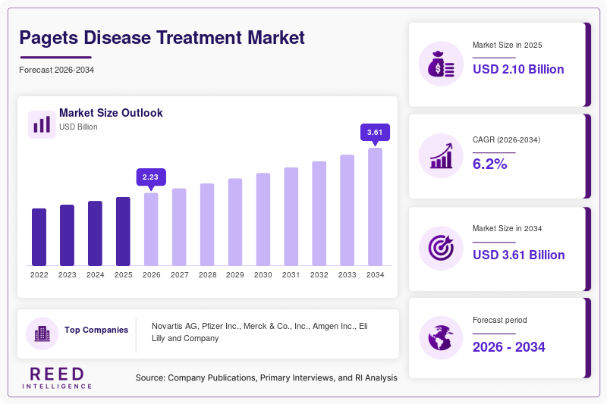The image size is (607, 404).
Task: Click the 2030 axis label
Action: (x=263, y=275)
